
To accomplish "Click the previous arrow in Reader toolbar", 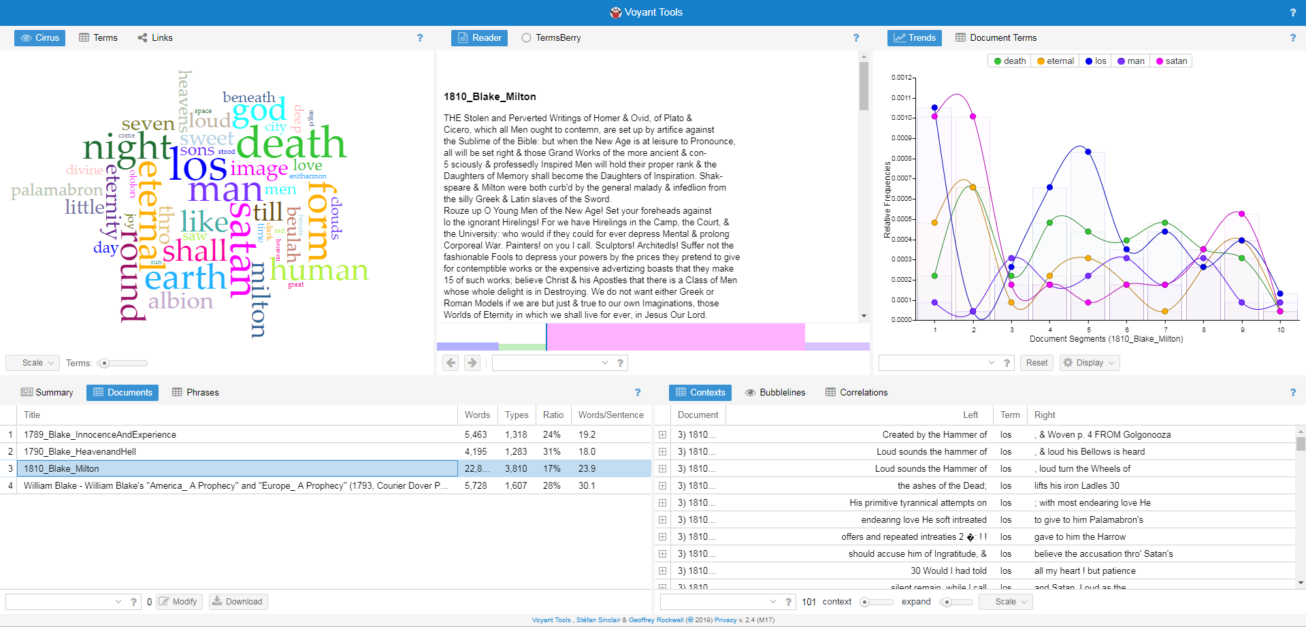I will pyautogui.click(x=451, y=363).
